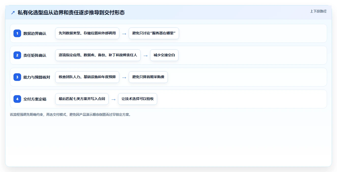The height and width of the screenshot is (172, 337).
Task: Select the 数据边界确认 step label
Action: [x=35, y=33]
